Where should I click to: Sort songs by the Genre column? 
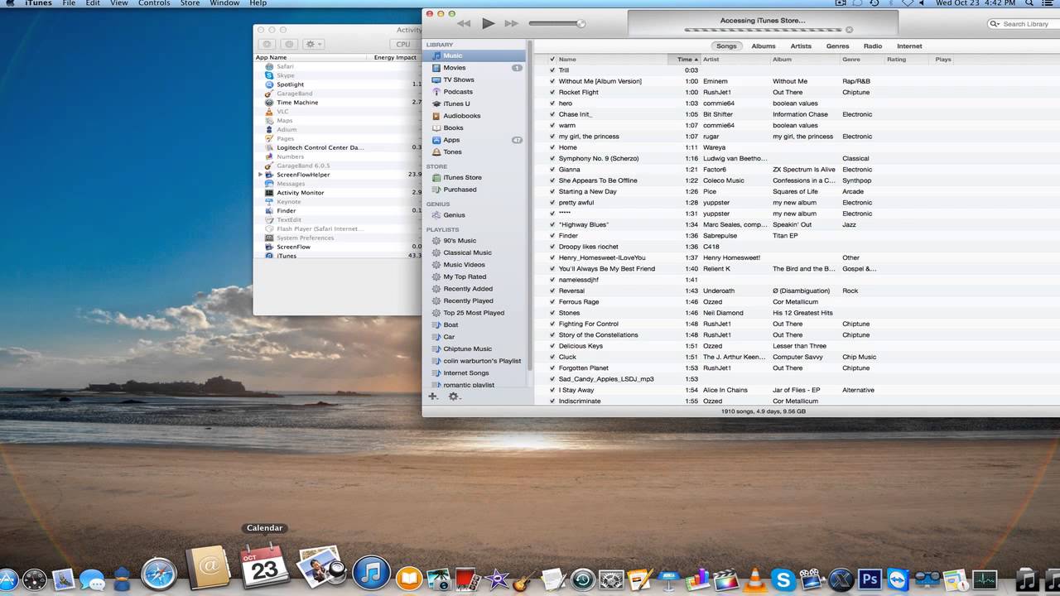click(x=862, y=60)
